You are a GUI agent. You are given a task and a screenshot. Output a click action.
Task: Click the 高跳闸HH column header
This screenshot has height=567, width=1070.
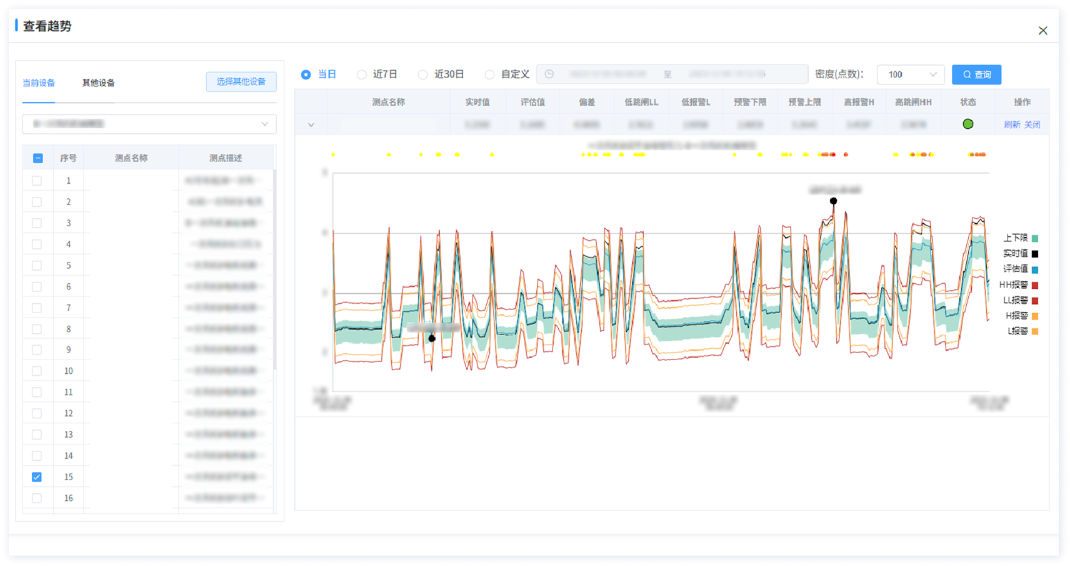[x=913, y=102]
